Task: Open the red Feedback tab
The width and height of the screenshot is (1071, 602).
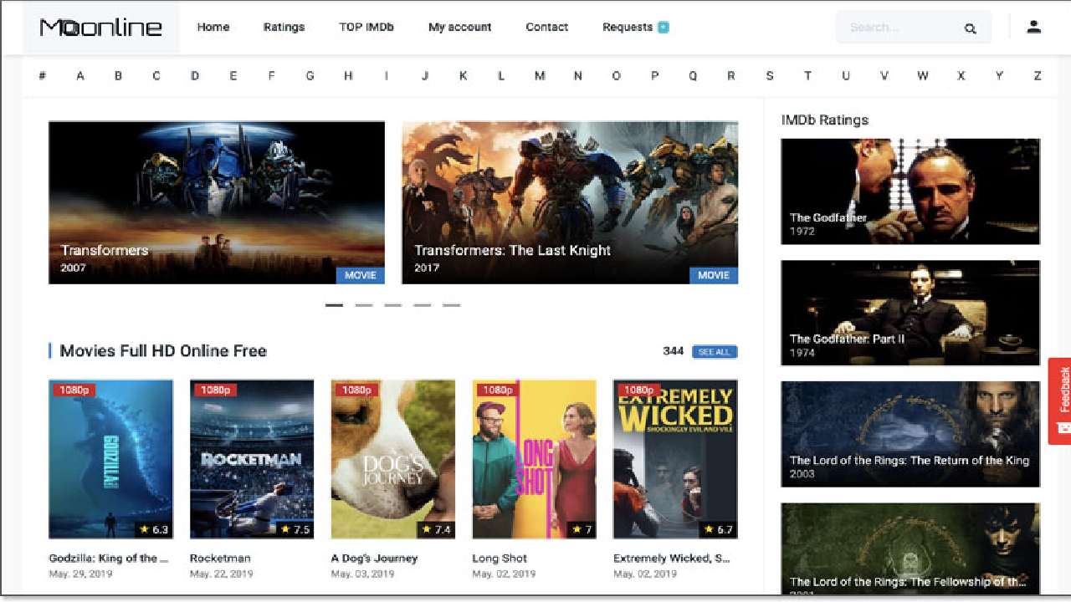Action: point(1059,401)
